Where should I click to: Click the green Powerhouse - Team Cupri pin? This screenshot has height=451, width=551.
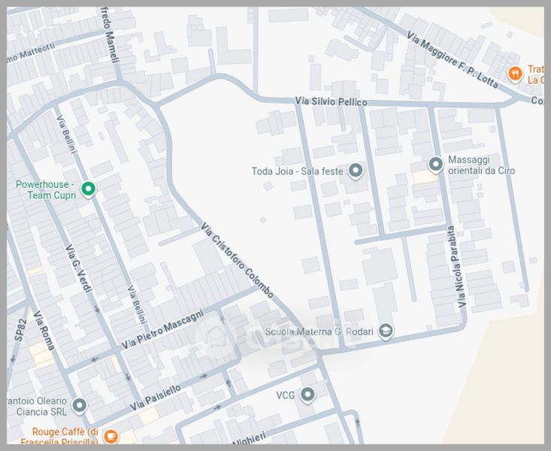point(88,189)
